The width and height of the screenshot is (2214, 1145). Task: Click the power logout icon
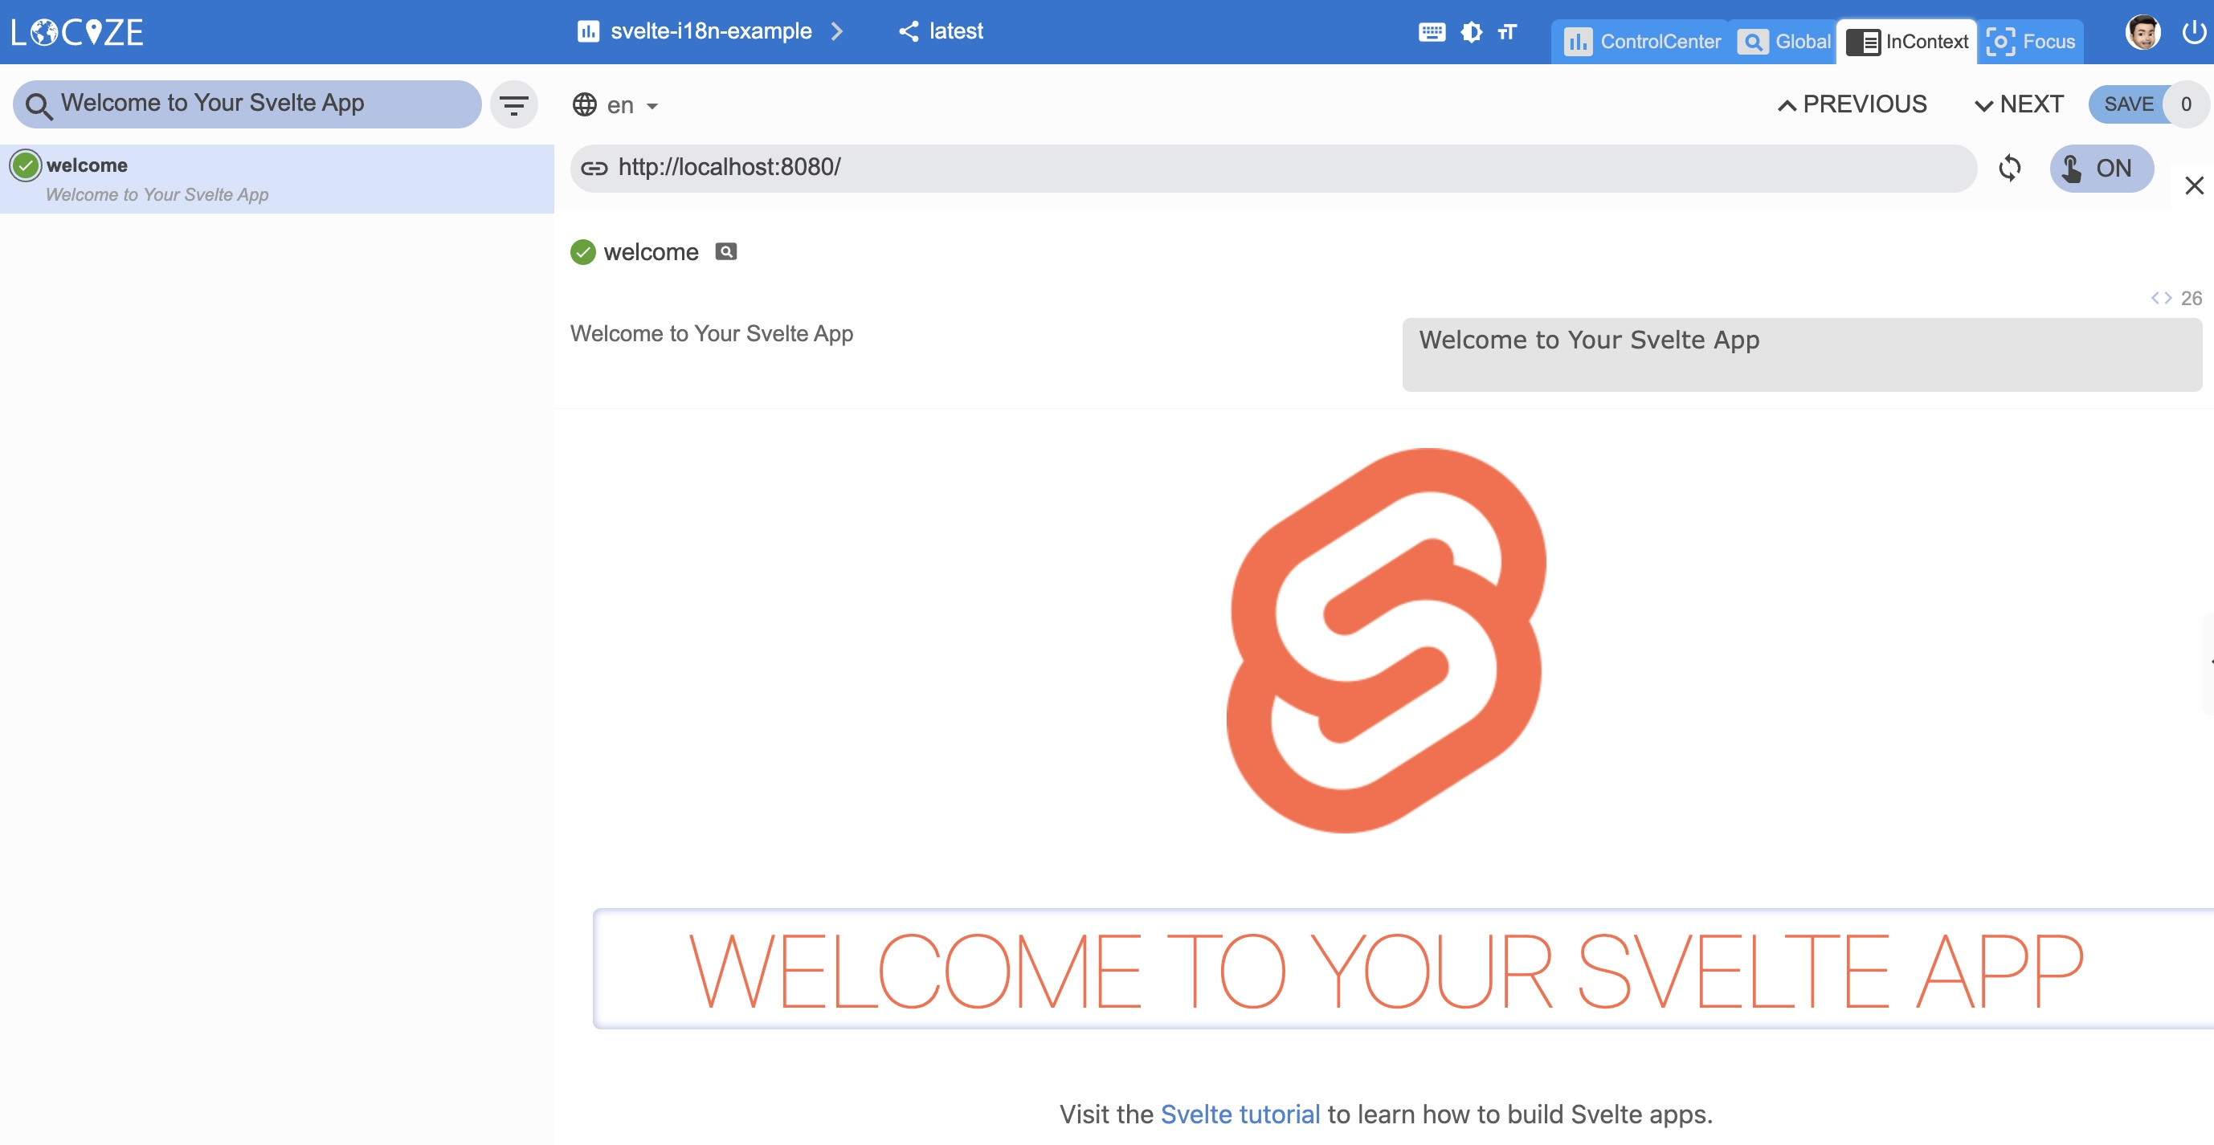(x=2192, y=33)
